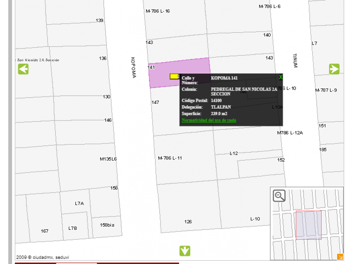
Task: Click Código Postal value 14100
Action: [216, 100]
